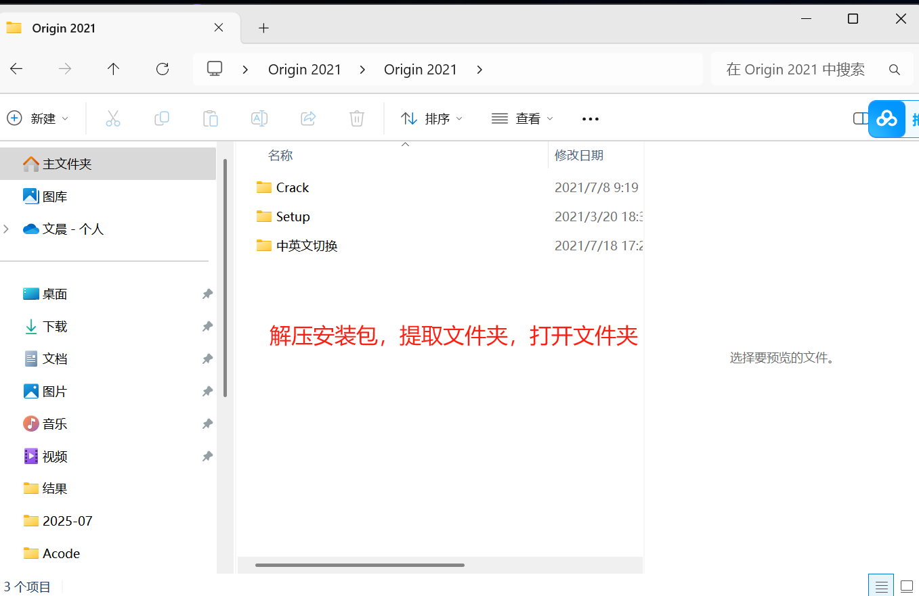Click the back navigation button
Image resolution: width=919 pixels, height=596 pixels.
click(x=16, y=69)
